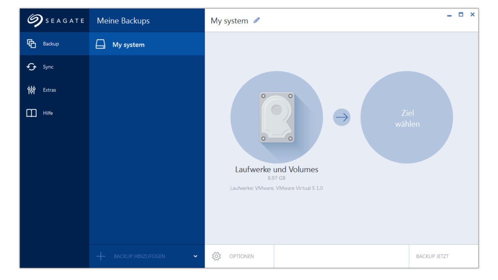Click the arrow between source and destination
Screen dimensions: 498x280
point(342,117)
